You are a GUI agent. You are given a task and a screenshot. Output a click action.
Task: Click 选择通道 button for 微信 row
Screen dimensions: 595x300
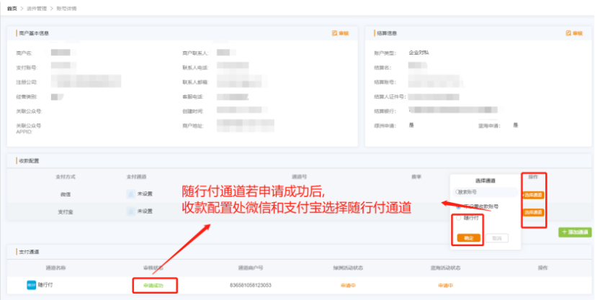(533, 195)
